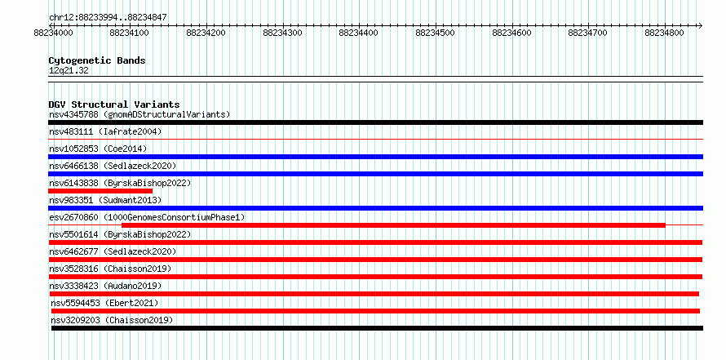726x360 pixels.
Task: Select the short red bar under nsv6143838
Action: pos(100,191)
